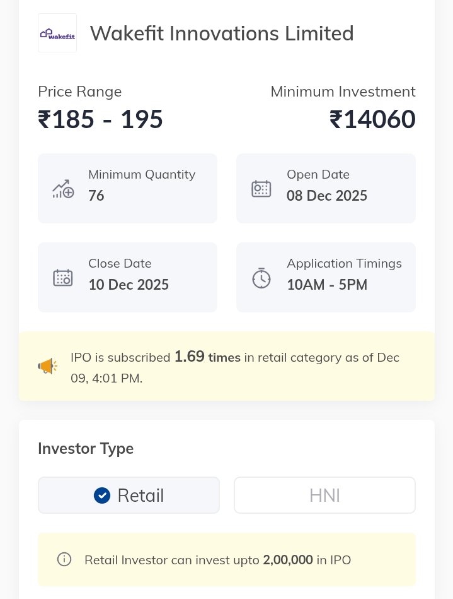
Task: Click the Application Timings 10AM - 5PM card
Action: 326,277
